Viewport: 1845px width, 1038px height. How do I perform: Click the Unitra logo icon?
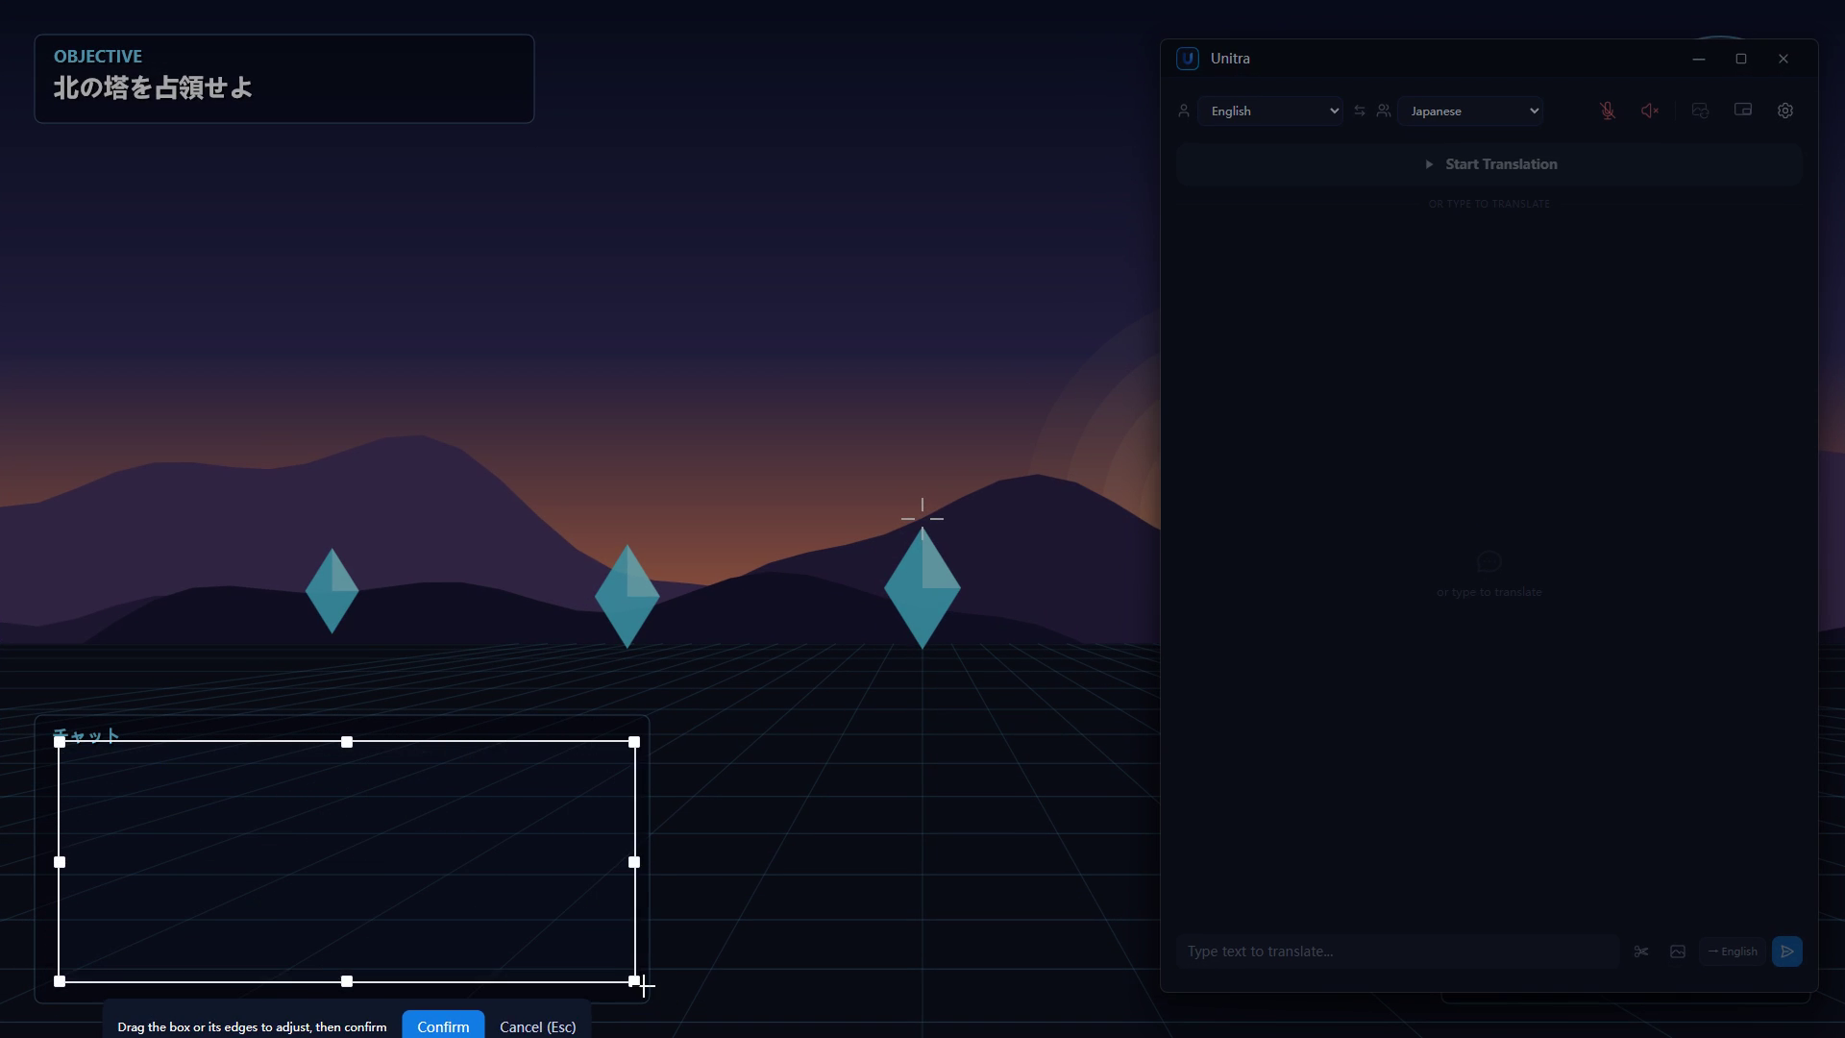(1188, 59)
